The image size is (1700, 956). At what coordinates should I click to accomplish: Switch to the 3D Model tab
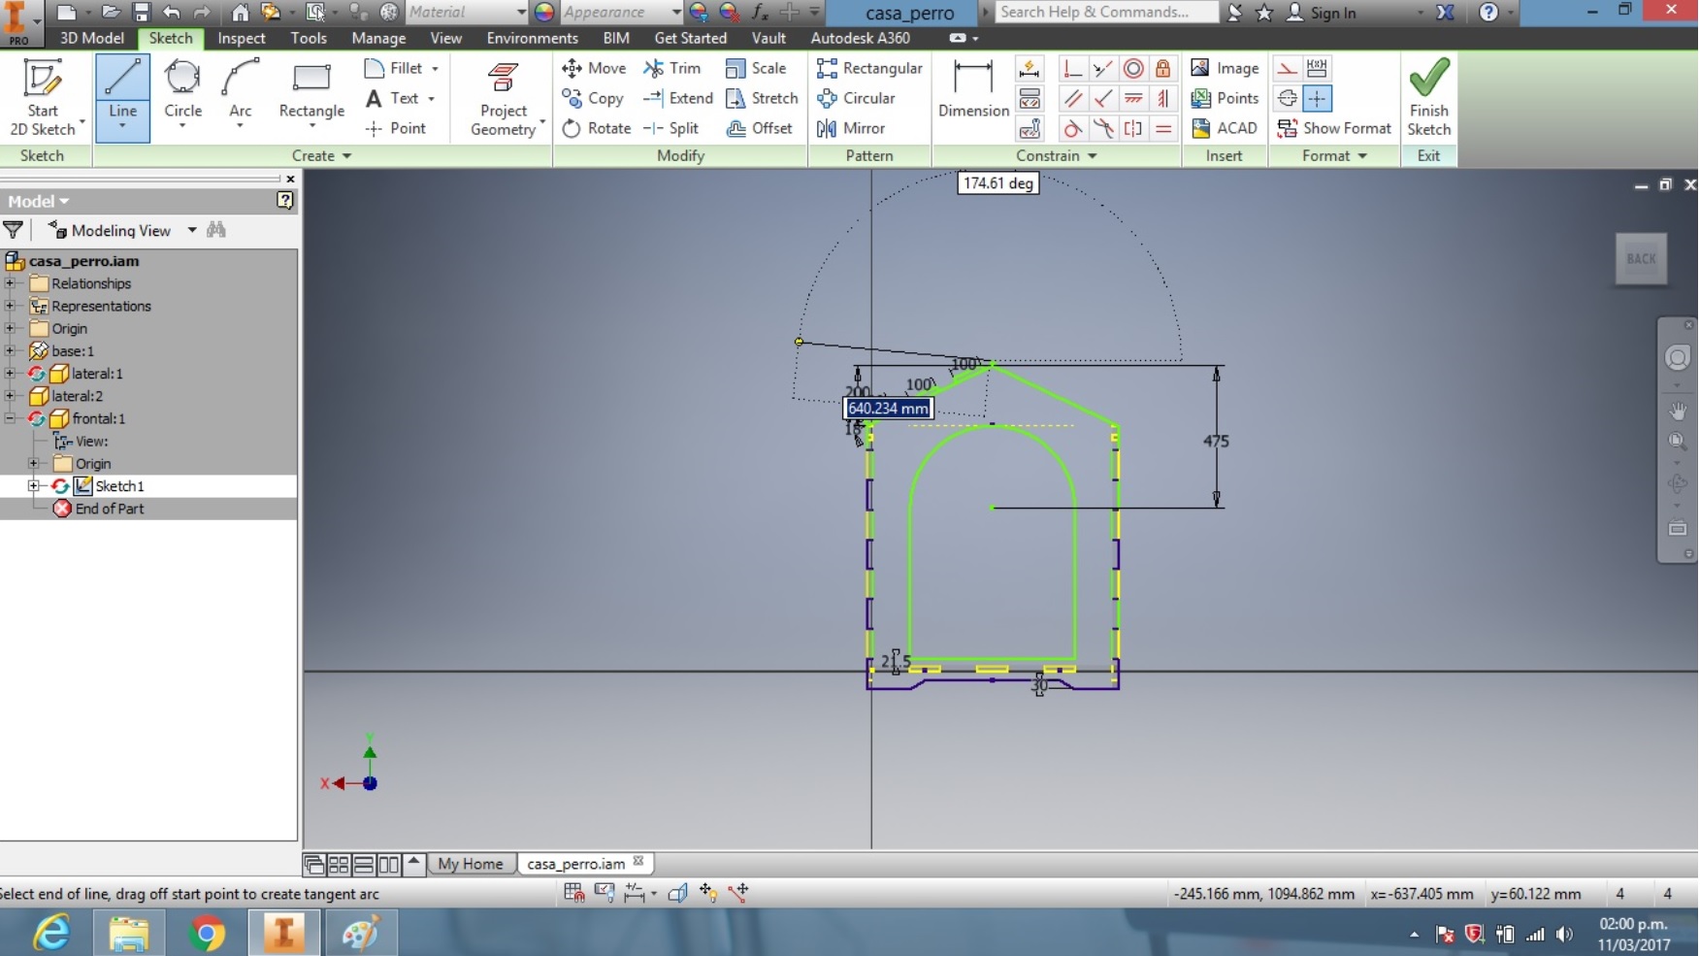click(x=92, y=38)
